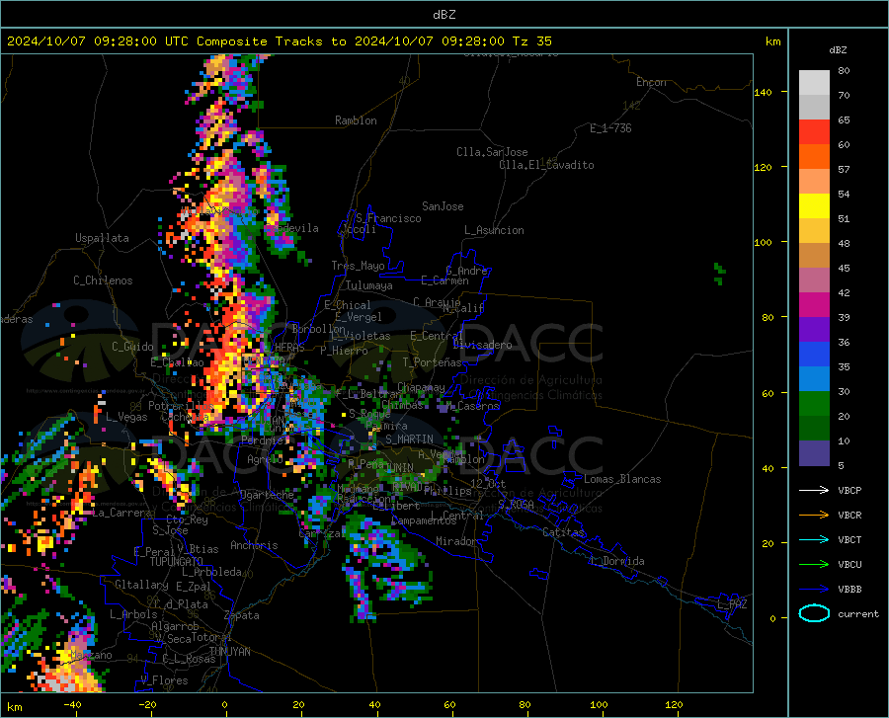Click the dBZ title at top center
This screenshot has height=718, width=889.
tap(444, 15)
